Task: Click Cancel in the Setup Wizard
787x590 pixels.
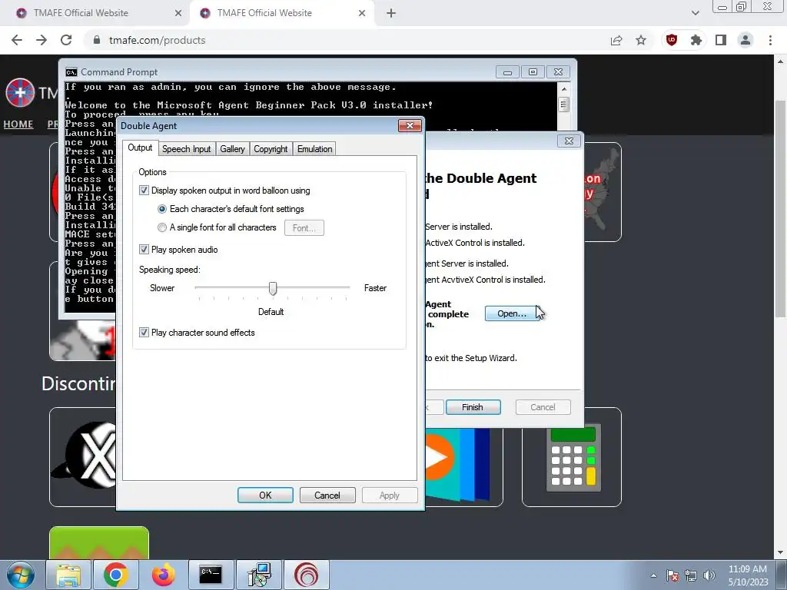Action: click(543, 407)
